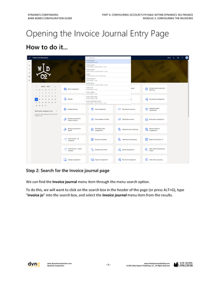
Task: Select the highlighted Invoice journal search result
Action: [x=108, y=61]
